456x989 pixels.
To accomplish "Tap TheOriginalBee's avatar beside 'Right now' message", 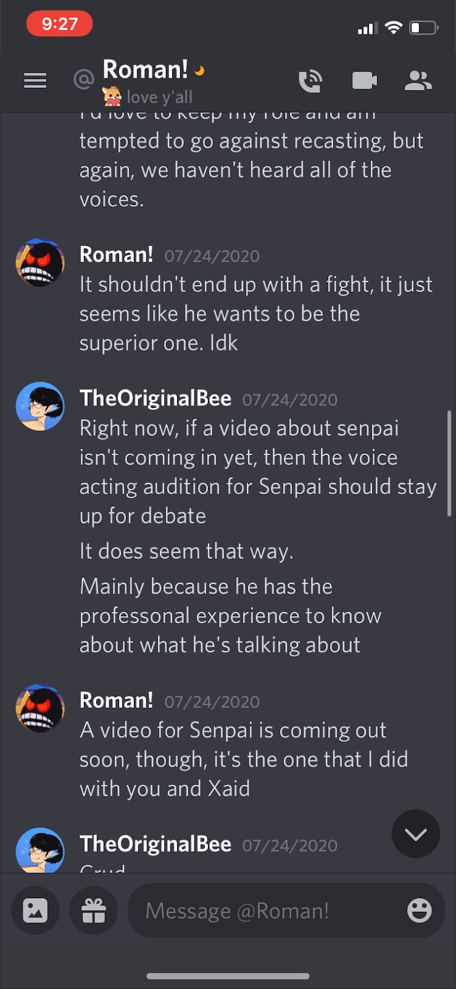I will [x=40, y=406].
